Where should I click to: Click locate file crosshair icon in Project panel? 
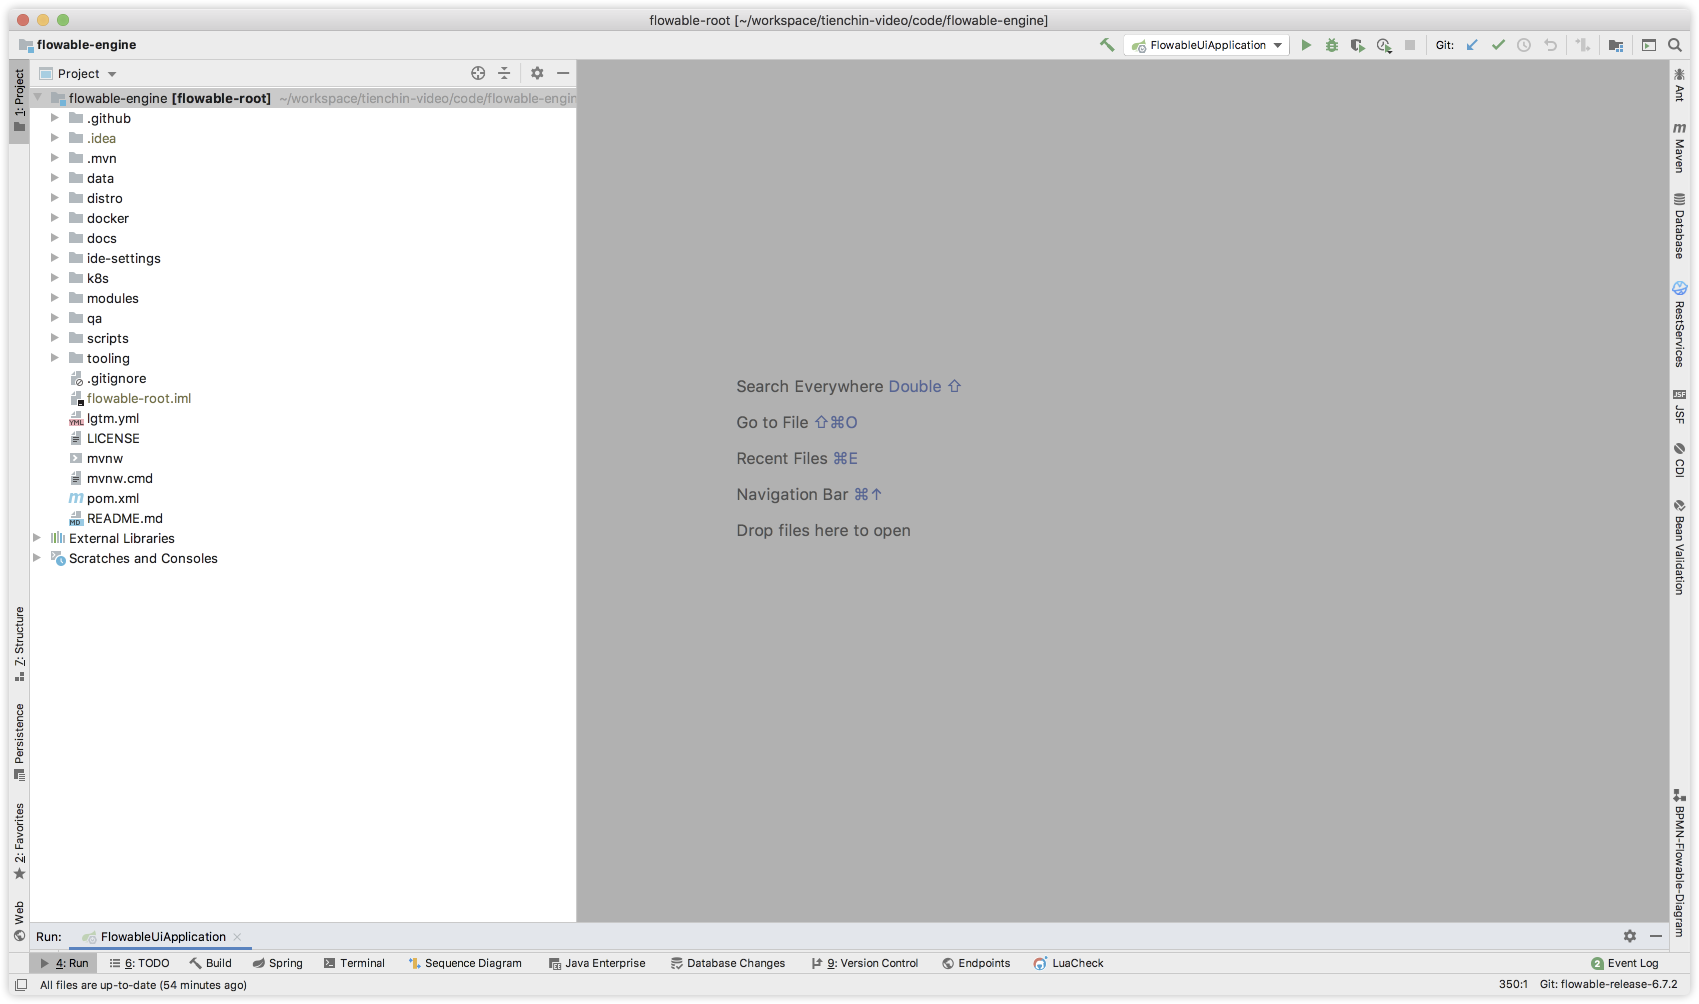pos(478,73)
